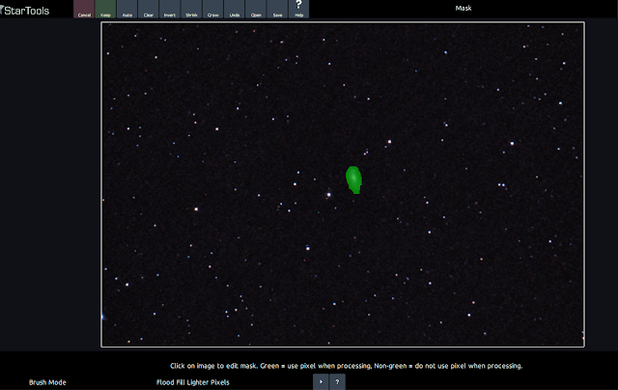The height and width of the screenshot is (390, 618).
Task: Open Help with the question mark icon
Action: 299,11
